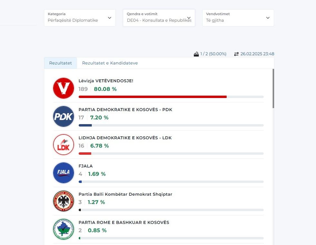Open the Rezultatet e Kandidateve tab

(110, 63)
